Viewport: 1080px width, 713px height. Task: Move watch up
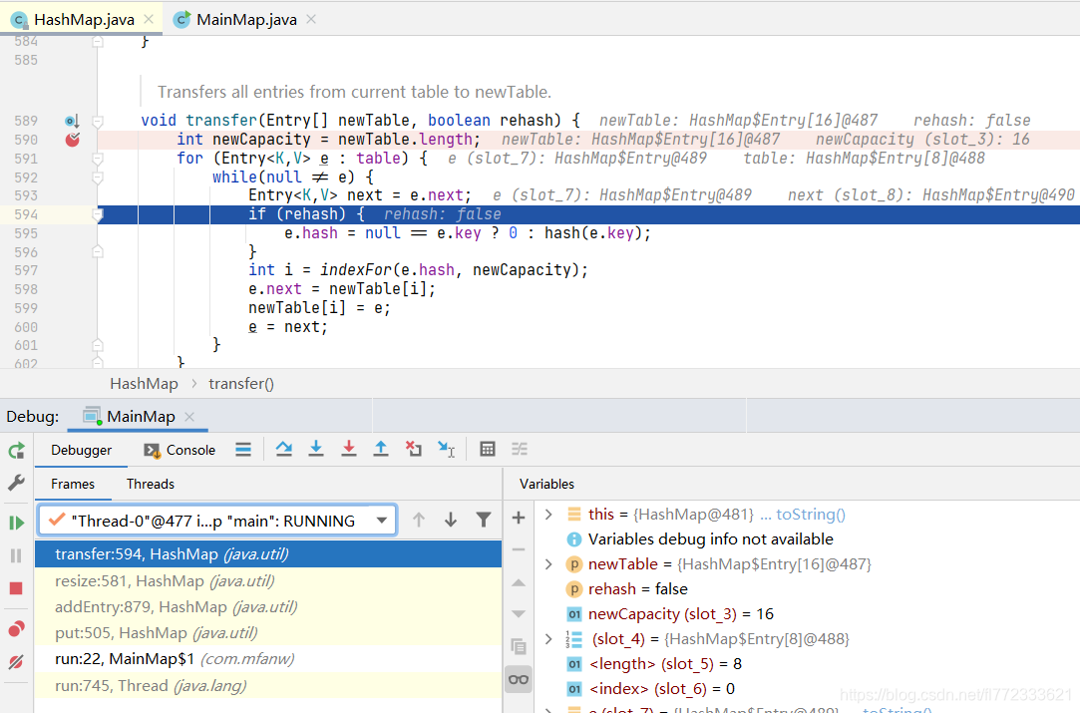519,582
